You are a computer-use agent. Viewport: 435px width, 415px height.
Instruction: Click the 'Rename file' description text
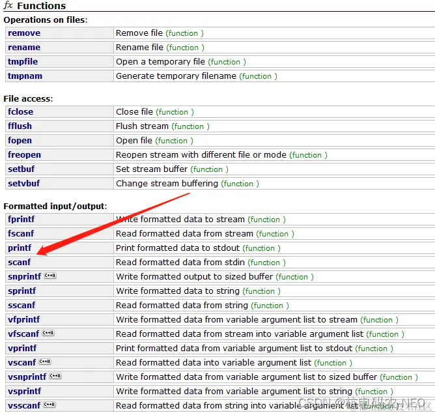tap(139, 48)
